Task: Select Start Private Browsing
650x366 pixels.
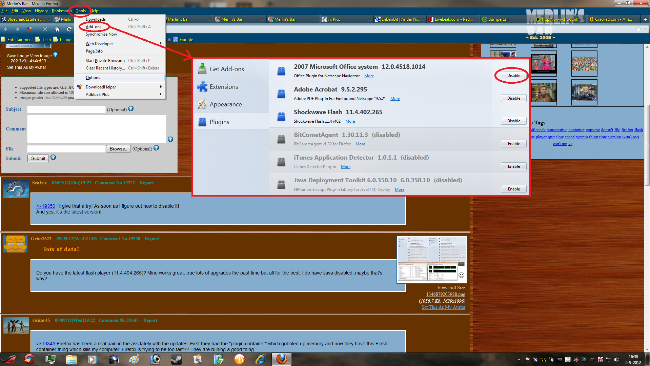Action: (120, 60)
